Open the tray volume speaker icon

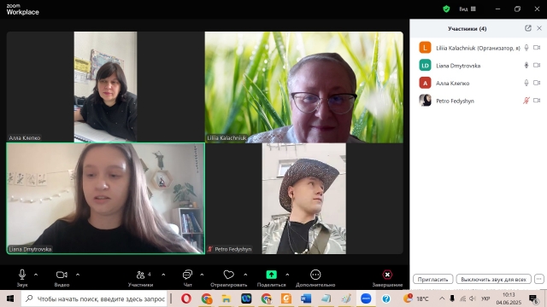tap(473, 298)
